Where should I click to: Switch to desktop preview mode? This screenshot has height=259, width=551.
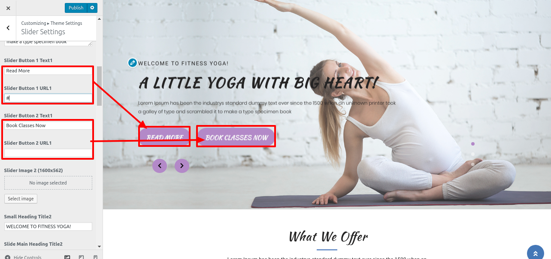67,257
